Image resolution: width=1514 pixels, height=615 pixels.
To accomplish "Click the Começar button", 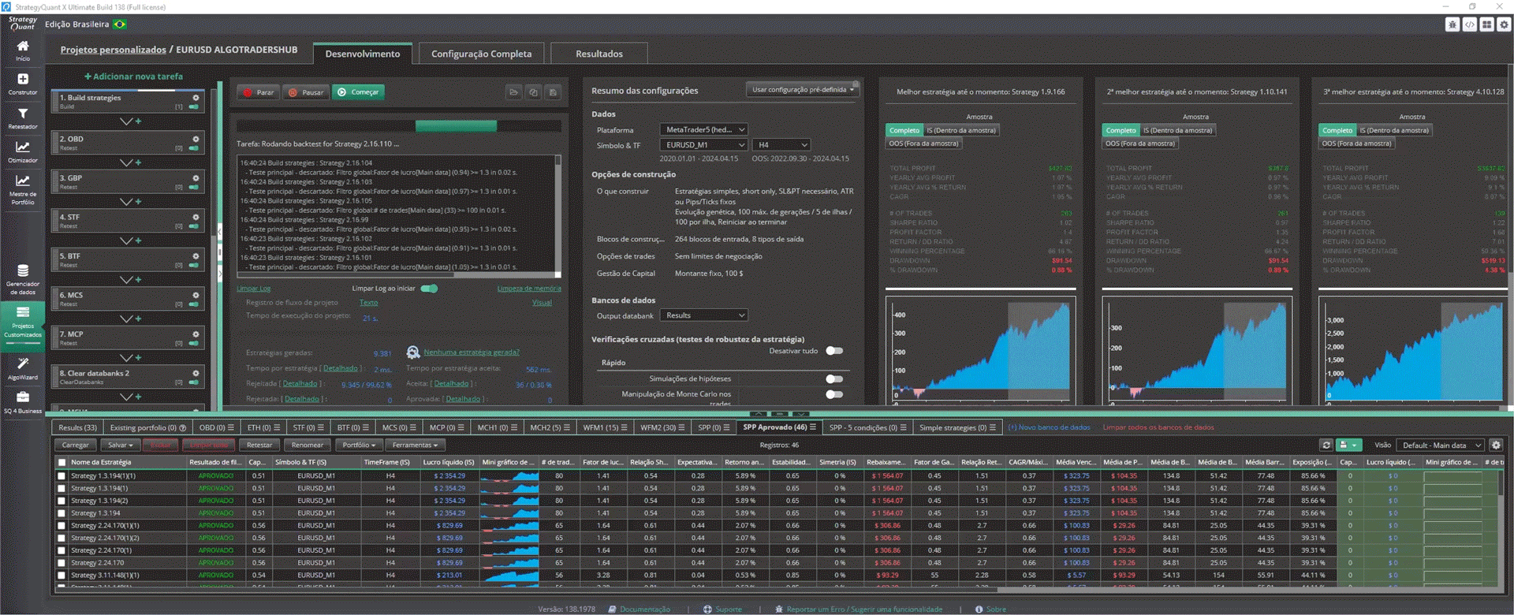I will pos(358,92).
